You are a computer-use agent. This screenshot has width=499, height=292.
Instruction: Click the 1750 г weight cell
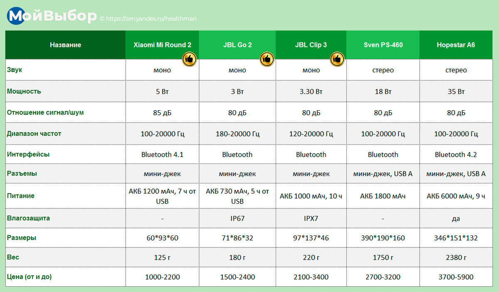383,257
